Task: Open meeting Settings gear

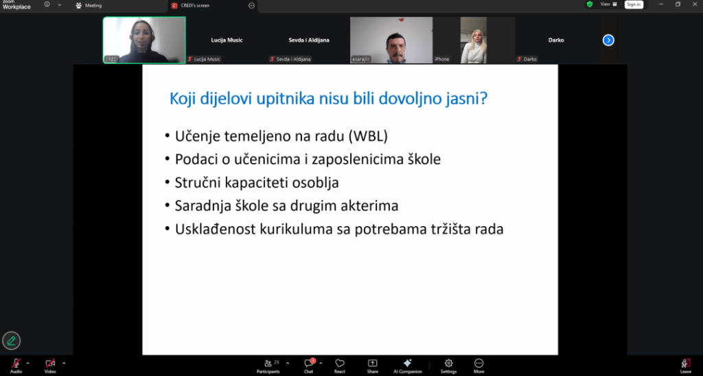Action: [448, 366]
